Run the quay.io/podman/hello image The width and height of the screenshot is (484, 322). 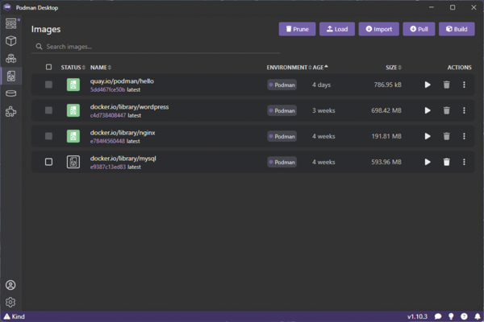[x=428, y=85]
